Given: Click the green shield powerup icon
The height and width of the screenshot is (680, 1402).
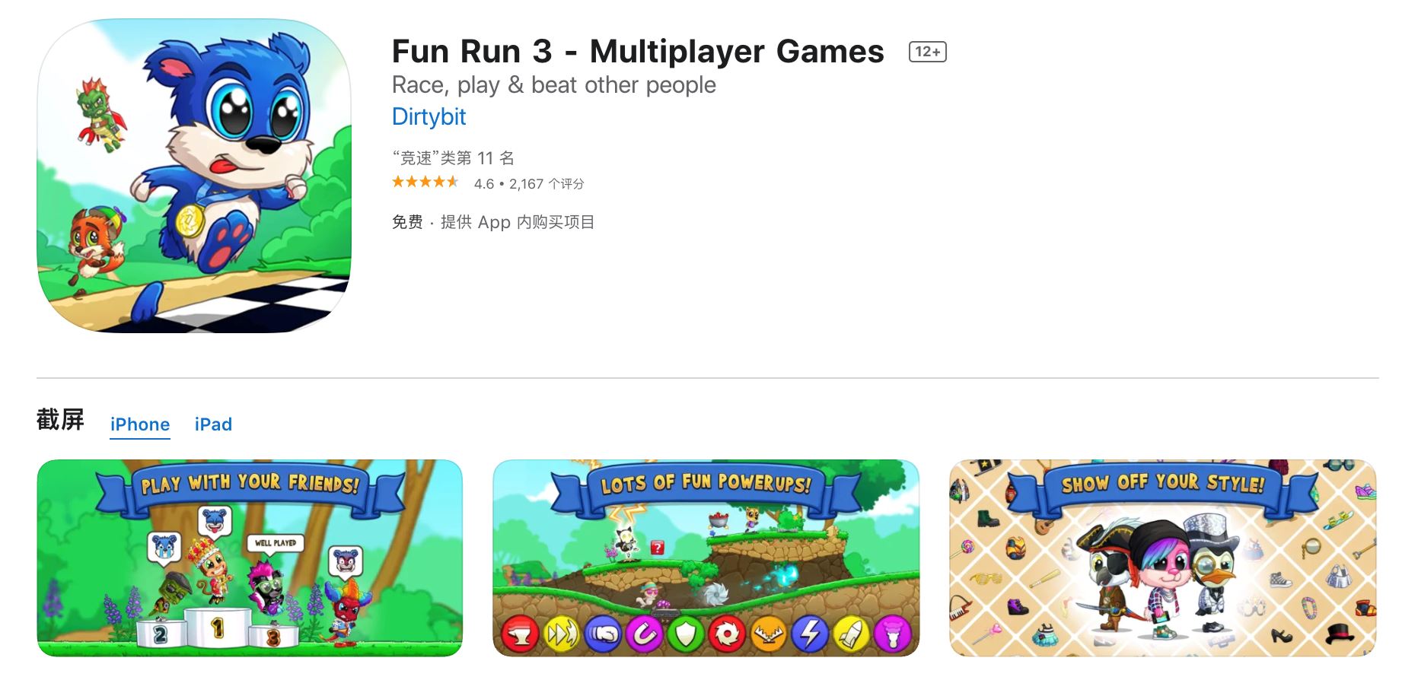Looking at the screenshot, I should coord(686,634).
